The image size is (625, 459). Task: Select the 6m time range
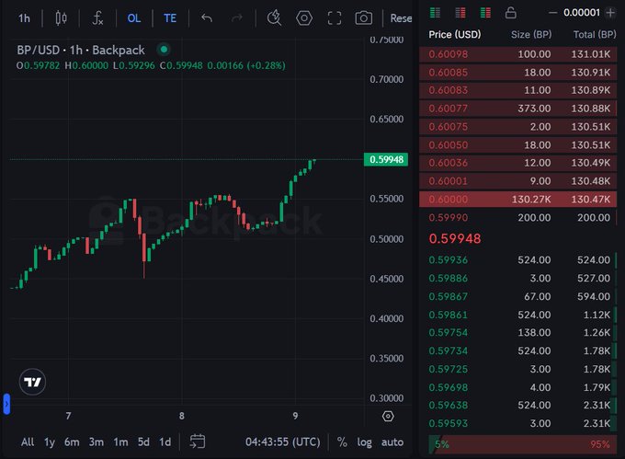72,442
